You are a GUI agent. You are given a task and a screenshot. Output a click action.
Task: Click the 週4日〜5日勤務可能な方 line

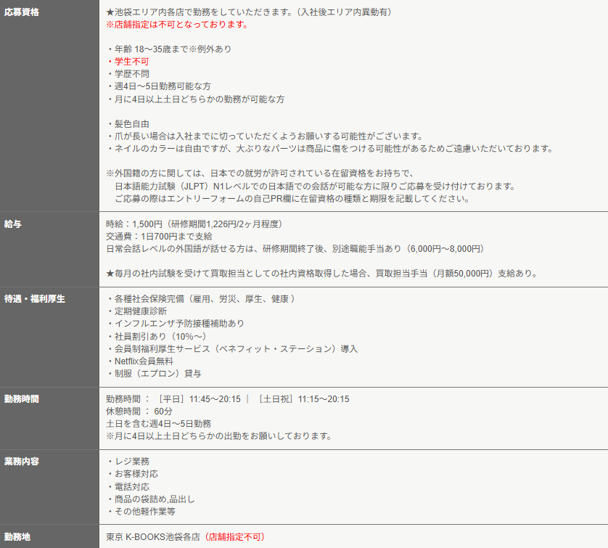159,86
